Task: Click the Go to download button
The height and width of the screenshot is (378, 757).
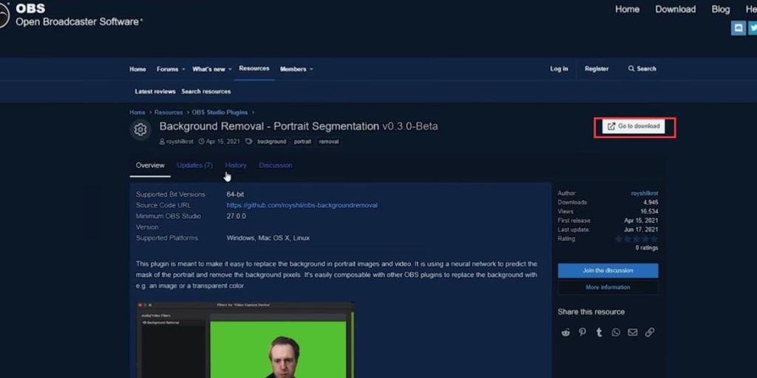Action: 634,126
